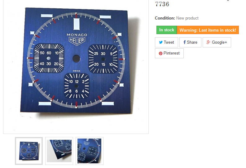Click the green In stock label
Image resolution: width=246 pixels, height=168 pixels.
click(x=167, y=30)
